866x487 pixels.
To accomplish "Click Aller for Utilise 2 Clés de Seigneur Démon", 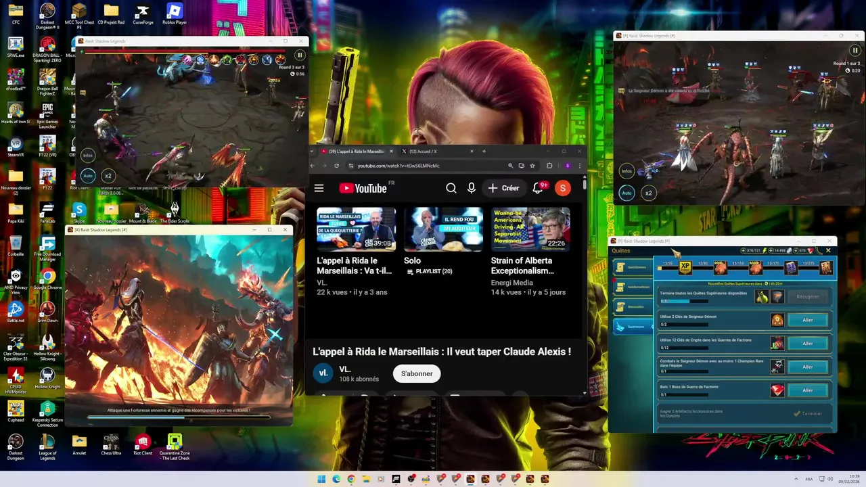I will [807, 320].
